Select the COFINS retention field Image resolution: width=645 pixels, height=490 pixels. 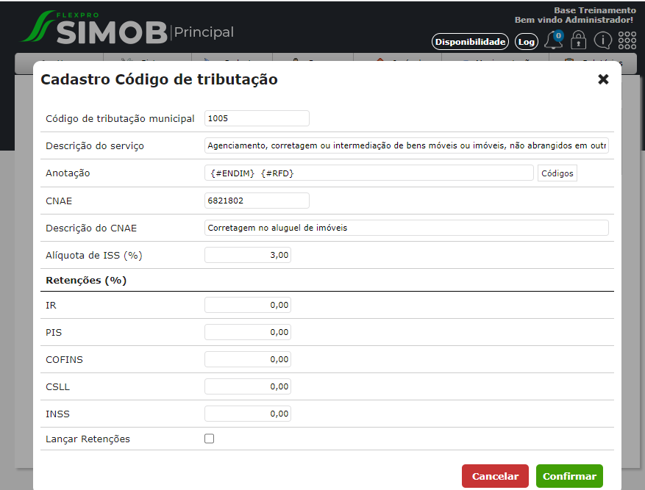247,359
